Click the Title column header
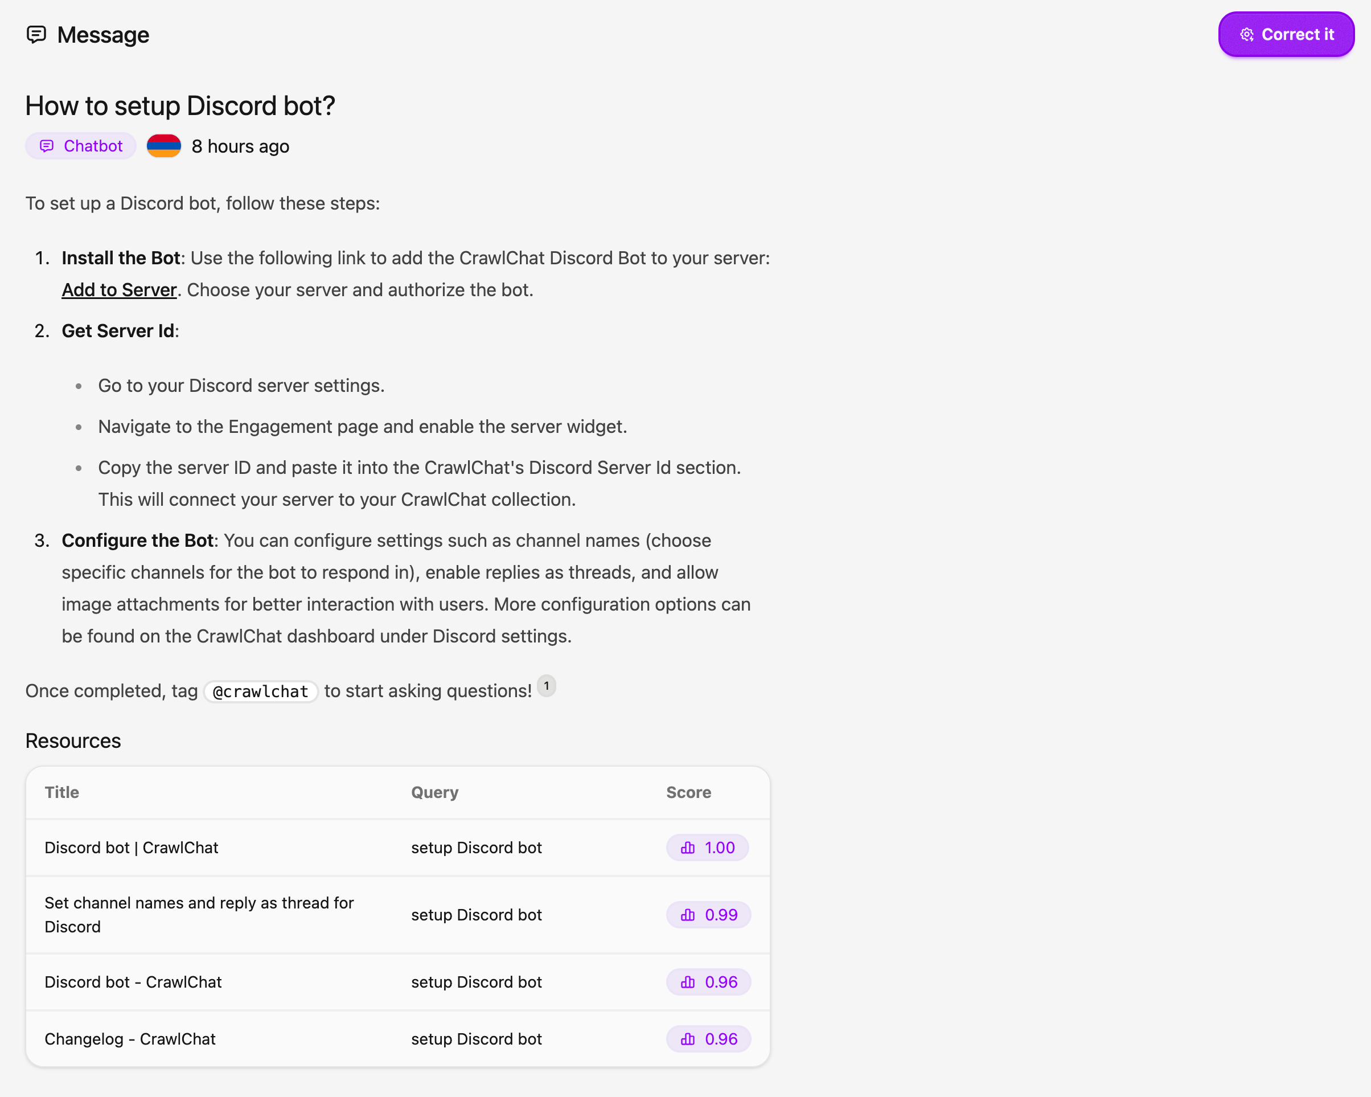 coord(61,792)
